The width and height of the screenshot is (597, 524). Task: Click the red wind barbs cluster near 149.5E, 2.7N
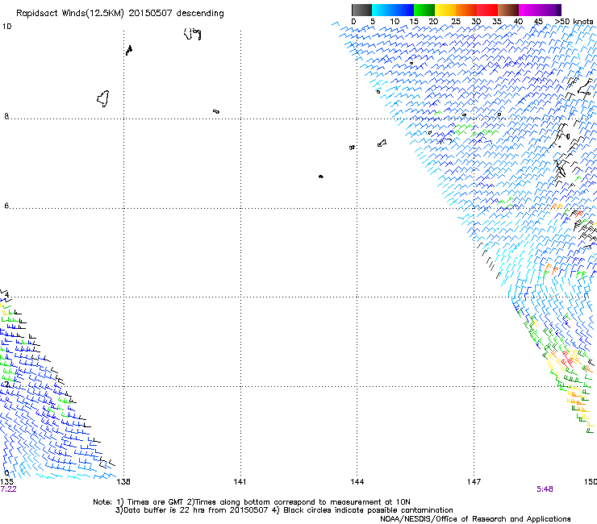tap(566, 358)
